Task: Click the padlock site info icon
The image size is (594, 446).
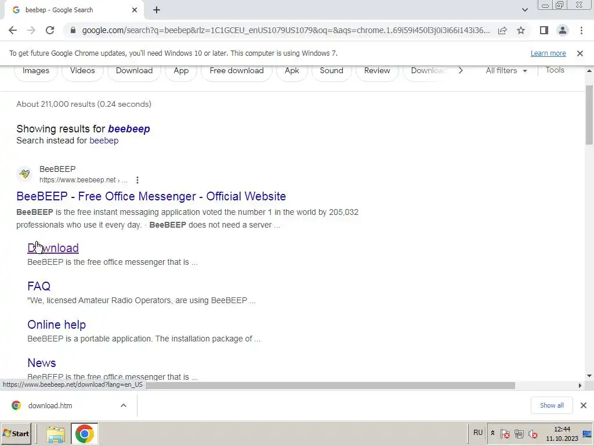Action: pos(73,30)
